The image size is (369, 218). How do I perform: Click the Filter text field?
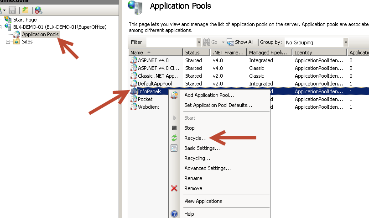tap(172, 42)
